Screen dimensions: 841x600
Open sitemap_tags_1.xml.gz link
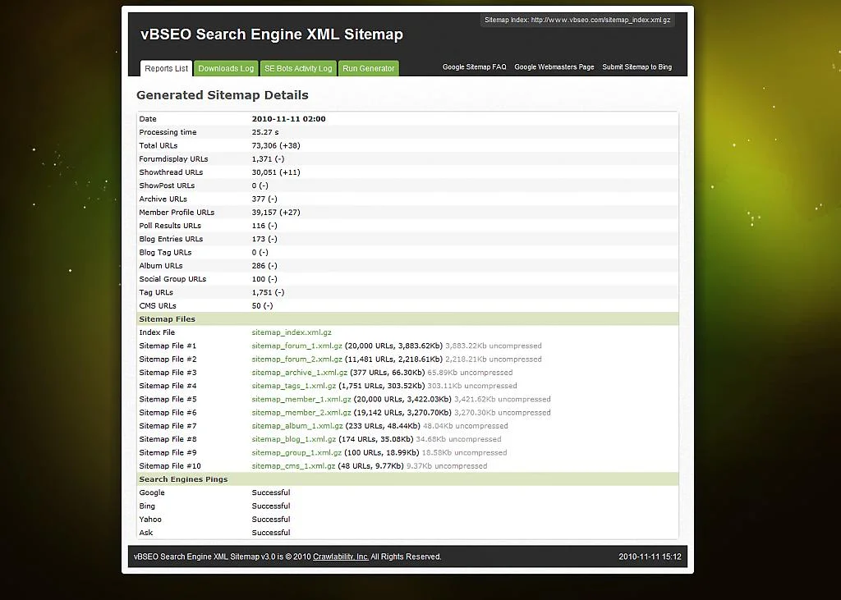coord(293,386)
